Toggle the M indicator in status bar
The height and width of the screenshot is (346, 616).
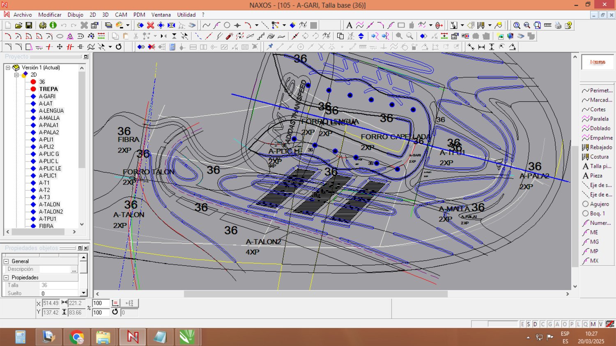593,324
